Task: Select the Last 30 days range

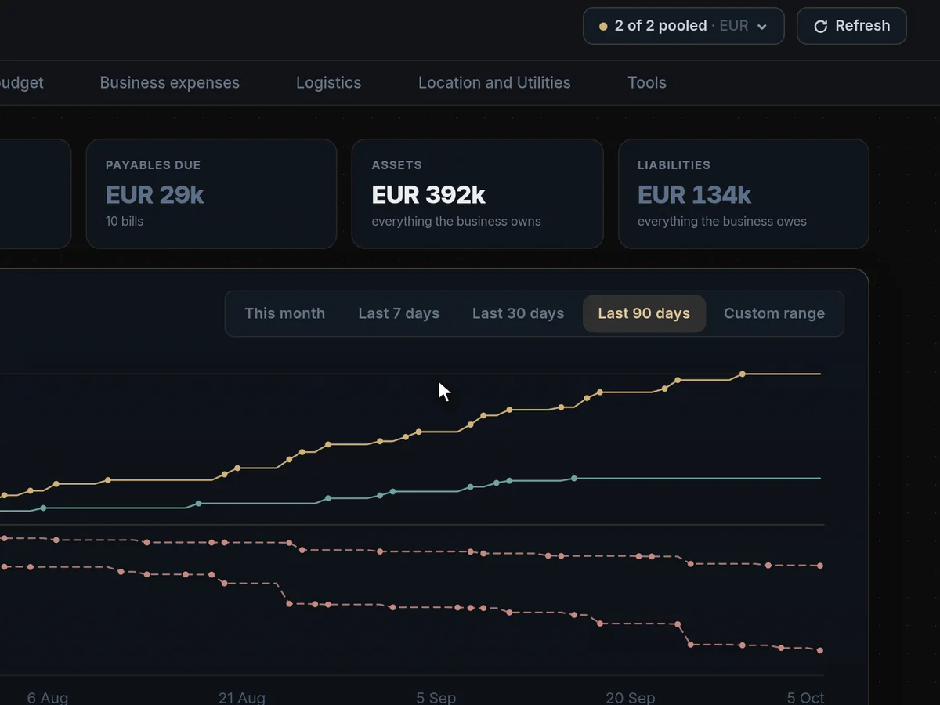Action: click(x=518, y=313)
